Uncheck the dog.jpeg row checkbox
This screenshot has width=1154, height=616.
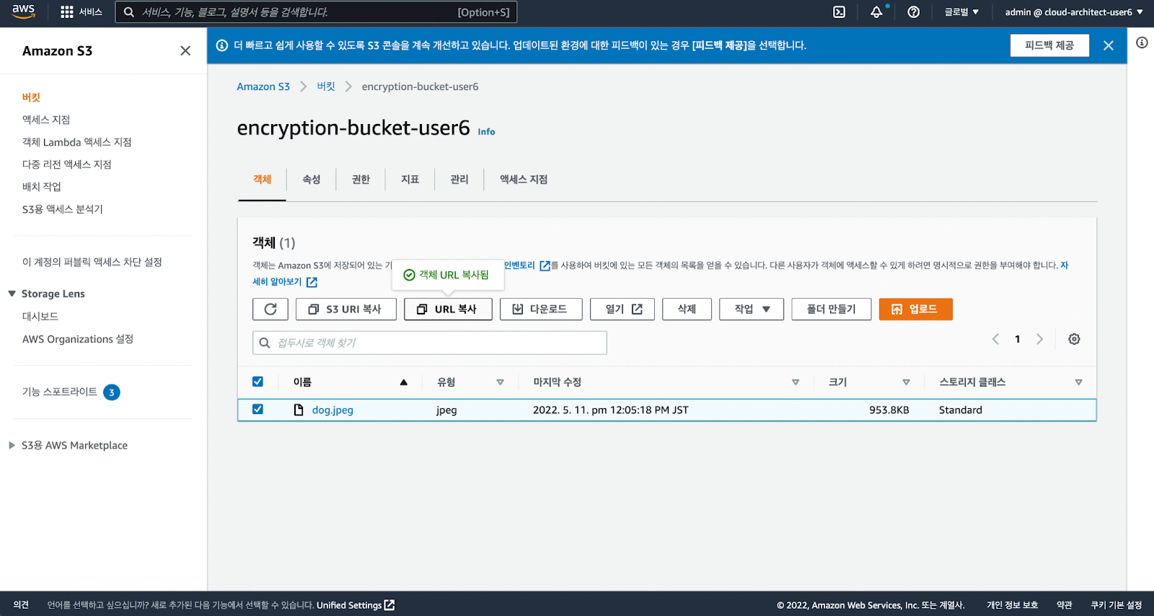tap(257, 409)
